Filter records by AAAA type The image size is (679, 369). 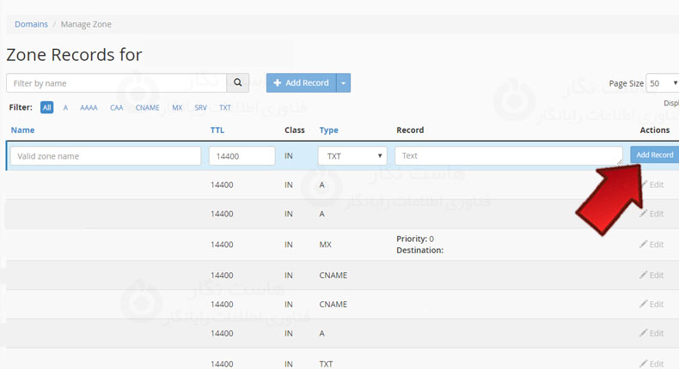click(89, 108)
